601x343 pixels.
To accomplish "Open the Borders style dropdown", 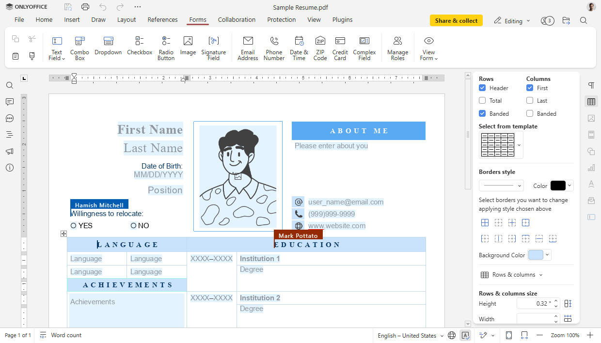I will (501, 185).
